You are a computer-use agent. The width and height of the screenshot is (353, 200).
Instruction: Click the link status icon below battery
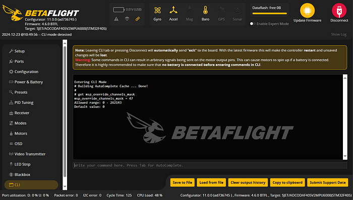pyautogui.click(x=138, y=19)
